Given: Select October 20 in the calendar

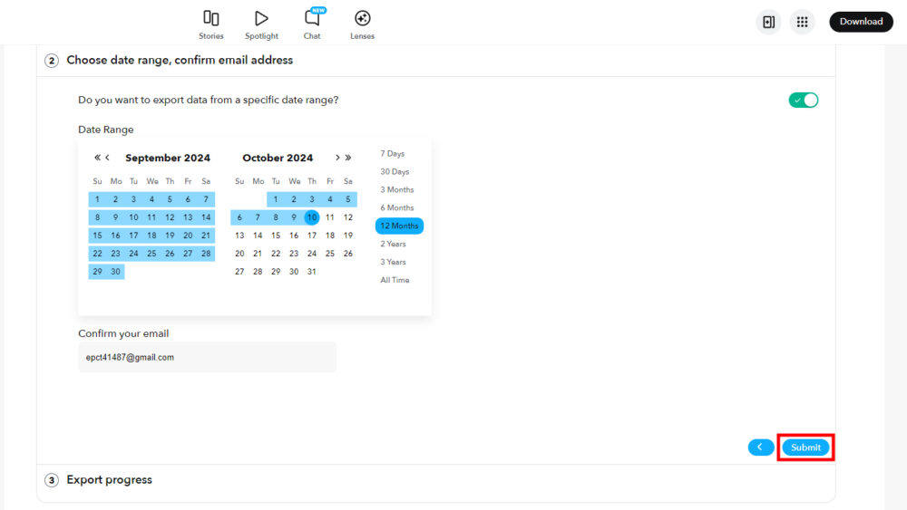Looking at the screenshot, I should pyautogui.click(x=239, y=253).
